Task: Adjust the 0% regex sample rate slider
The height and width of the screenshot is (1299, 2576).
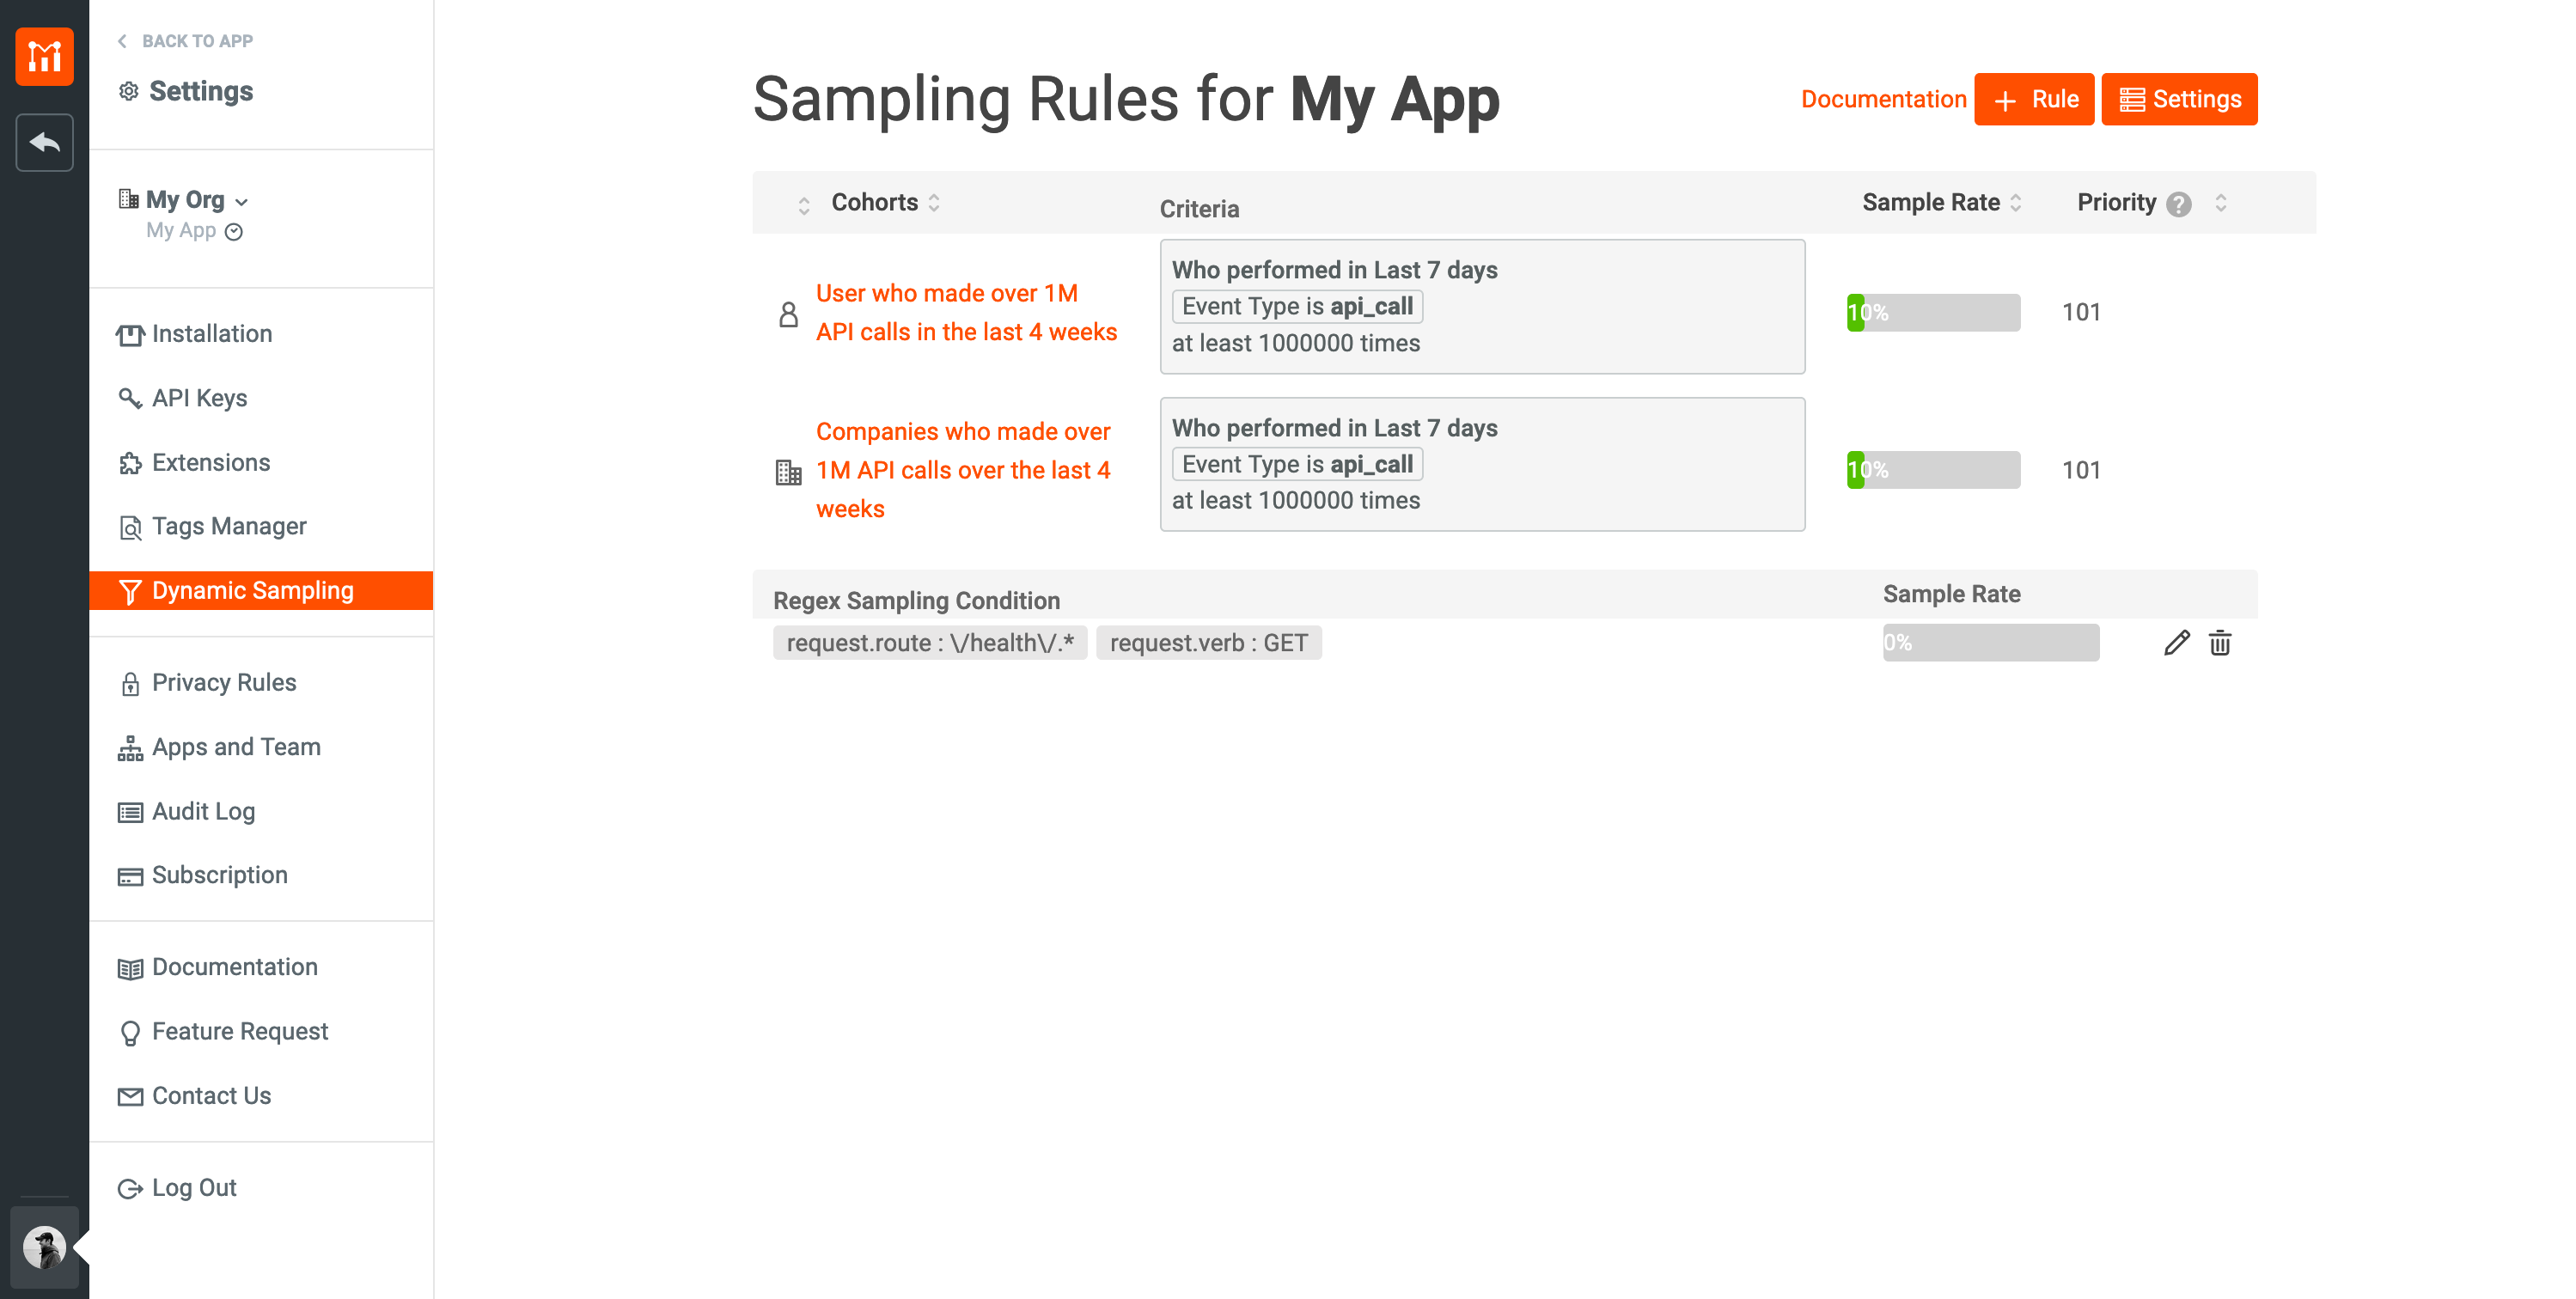Action: [1990, 643]
